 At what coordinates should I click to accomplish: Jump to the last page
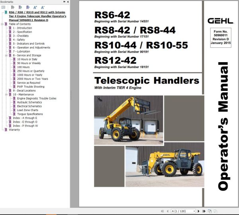[204, 211]
